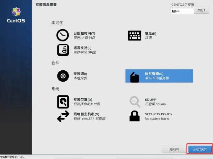Screen dimensions: 213x159
Task: Open SECURITY POLICY label
Action: pyautogui.click(x=159, y=114)
